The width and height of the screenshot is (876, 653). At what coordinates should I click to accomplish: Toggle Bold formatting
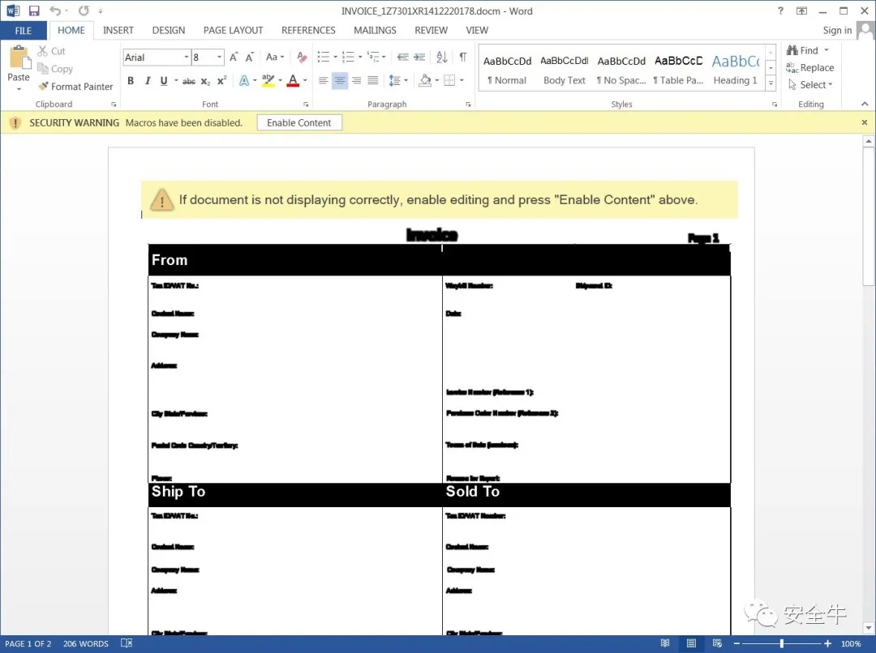[x=131, y=81]
